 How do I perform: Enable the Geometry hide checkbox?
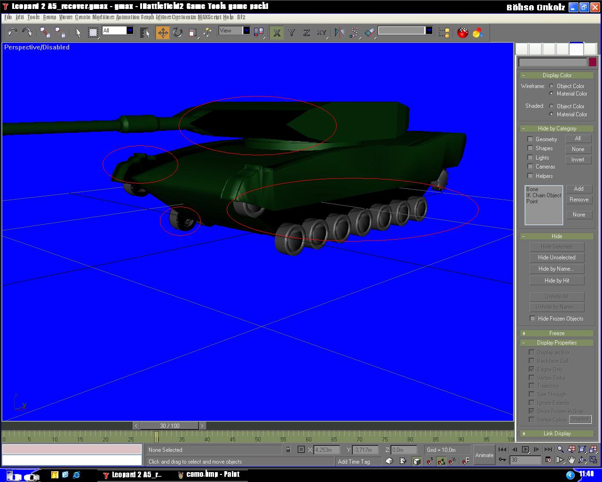(x=531, y=139)
